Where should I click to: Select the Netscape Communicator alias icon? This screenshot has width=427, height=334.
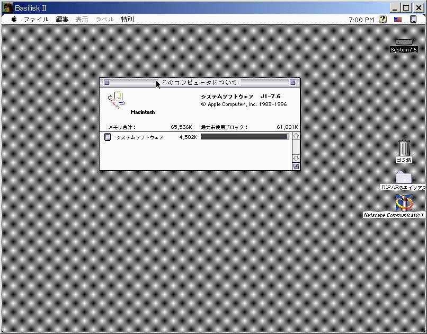click(404, 203)
